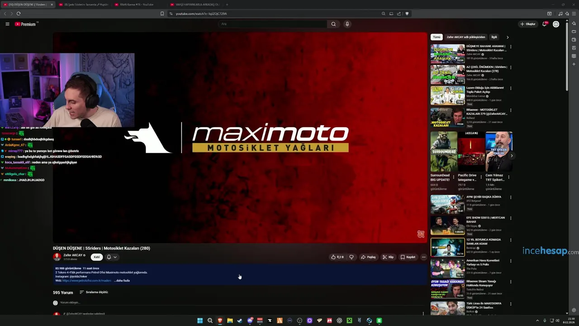
Task: Launch Minecraft from the taskbar
Action: coord(349,321)
